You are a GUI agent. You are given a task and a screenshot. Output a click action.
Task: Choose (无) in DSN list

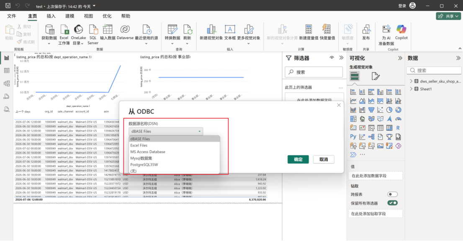pos(175,171)
